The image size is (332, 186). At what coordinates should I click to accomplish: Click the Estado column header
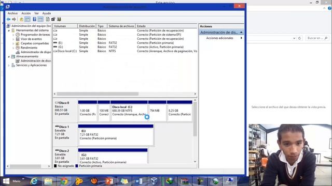(166, 26)
